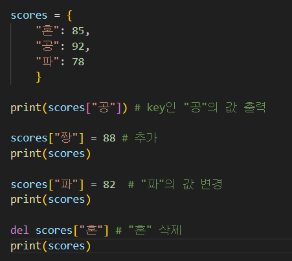Click the "공" key with value 92
Viewport: 292px width, 261px height.
(x=47, y=46)
